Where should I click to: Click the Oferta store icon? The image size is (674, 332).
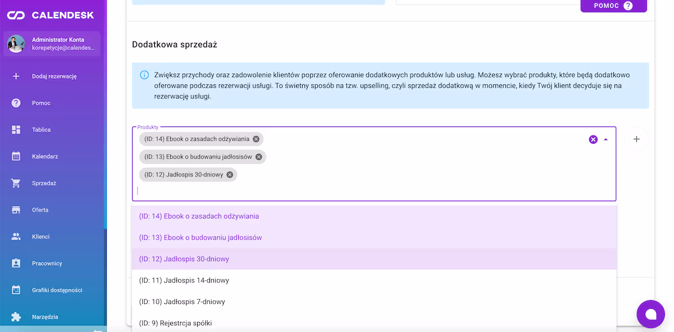16,210
